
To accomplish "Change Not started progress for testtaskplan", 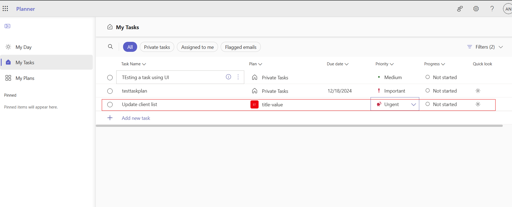I will pyautogui.click(x=441, y=91).
